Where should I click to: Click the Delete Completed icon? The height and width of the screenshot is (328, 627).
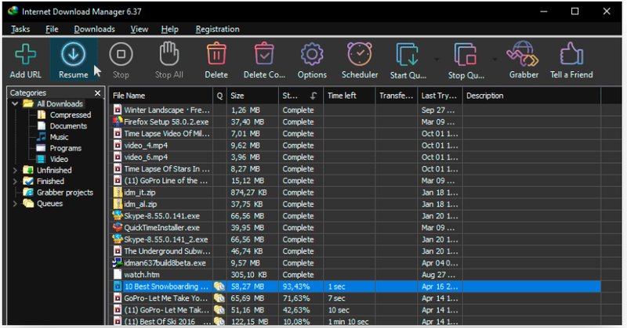pos(264,55)
